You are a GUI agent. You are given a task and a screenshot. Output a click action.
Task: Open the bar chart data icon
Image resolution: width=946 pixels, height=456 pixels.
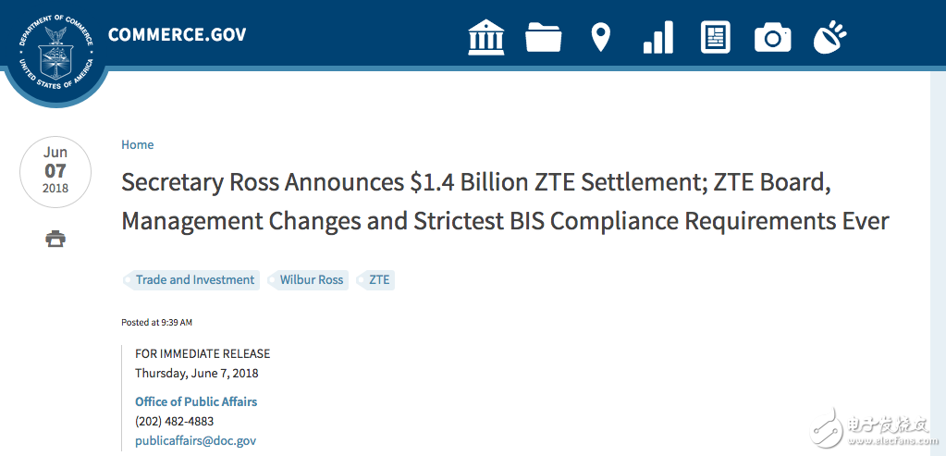657,37
